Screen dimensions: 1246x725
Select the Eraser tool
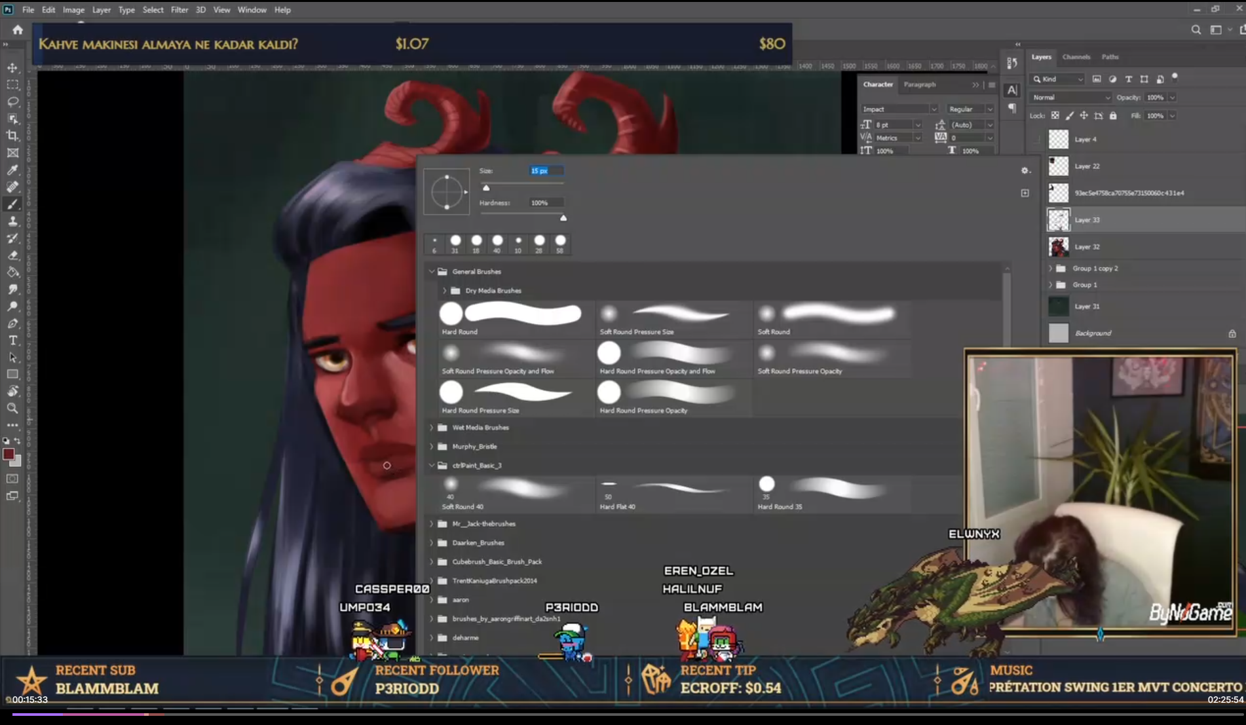coord(12,255)
